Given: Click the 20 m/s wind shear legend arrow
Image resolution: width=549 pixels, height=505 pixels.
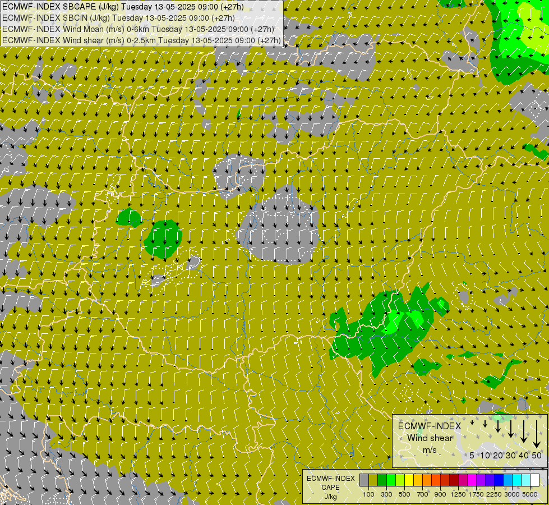Looking at the screenshot, I should (498, 426).
